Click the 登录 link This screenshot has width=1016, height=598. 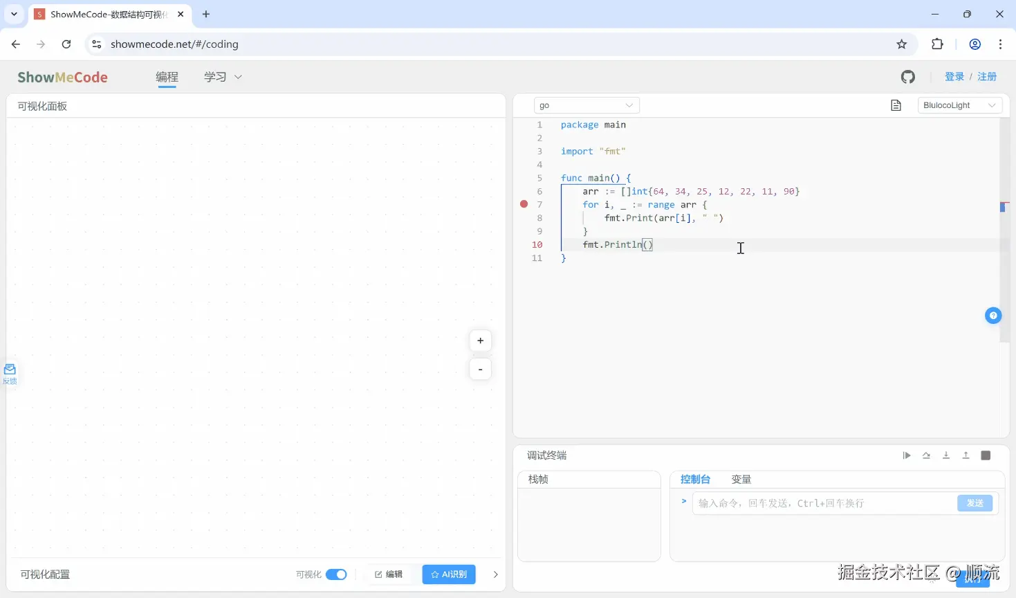pyautogui.click(x=954, y=77)
